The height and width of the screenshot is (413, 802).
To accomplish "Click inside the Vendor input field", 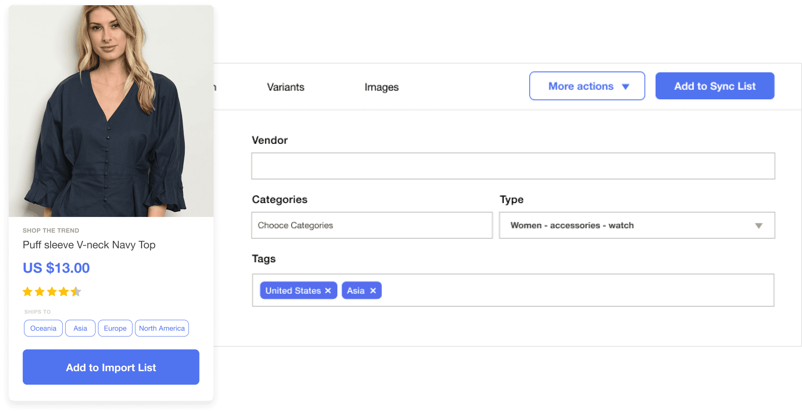I will click(x=513, y=166).
